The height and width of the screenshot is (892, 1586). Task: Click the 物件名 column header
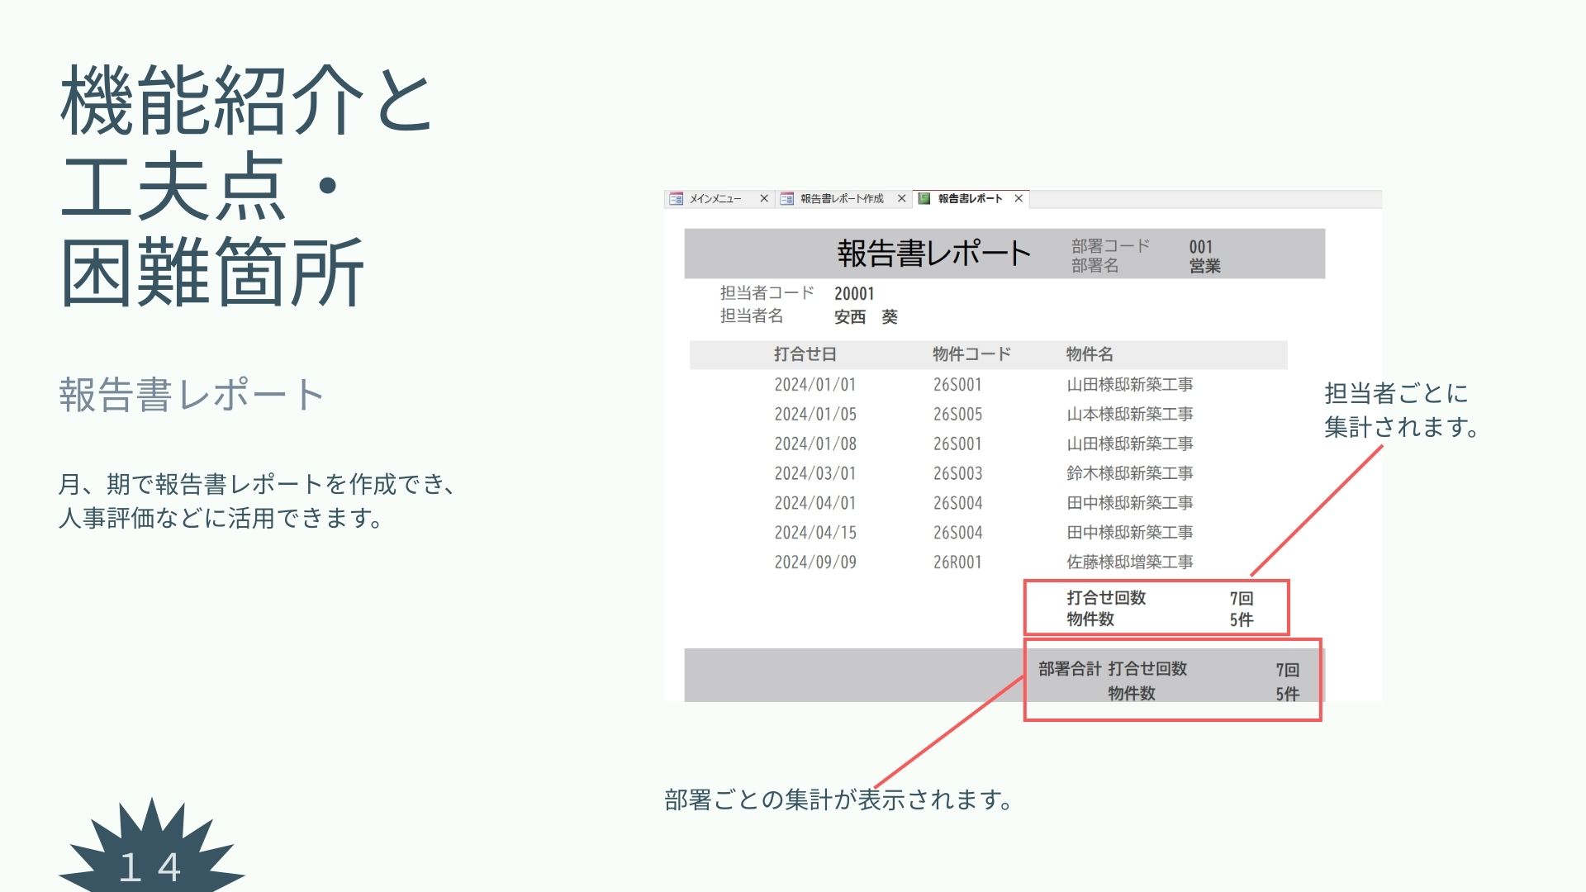(x=1090, y=354)
